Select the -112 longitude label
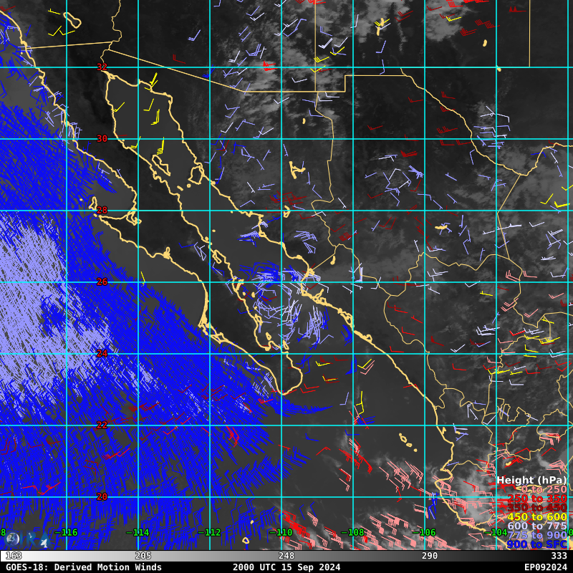 209,532
